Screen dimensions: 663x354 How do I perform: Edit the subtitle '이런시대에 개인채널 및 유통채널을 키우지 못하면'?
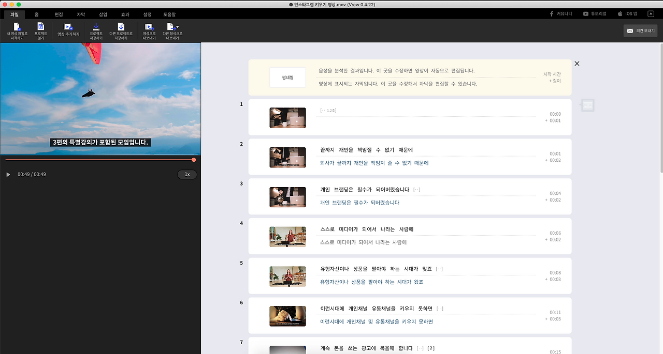[377, 321]
